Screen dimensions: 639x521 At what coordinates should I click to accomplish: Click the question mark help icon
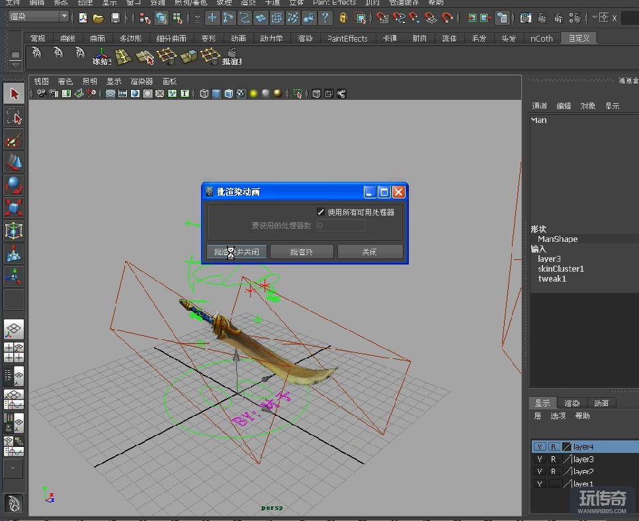325,17
